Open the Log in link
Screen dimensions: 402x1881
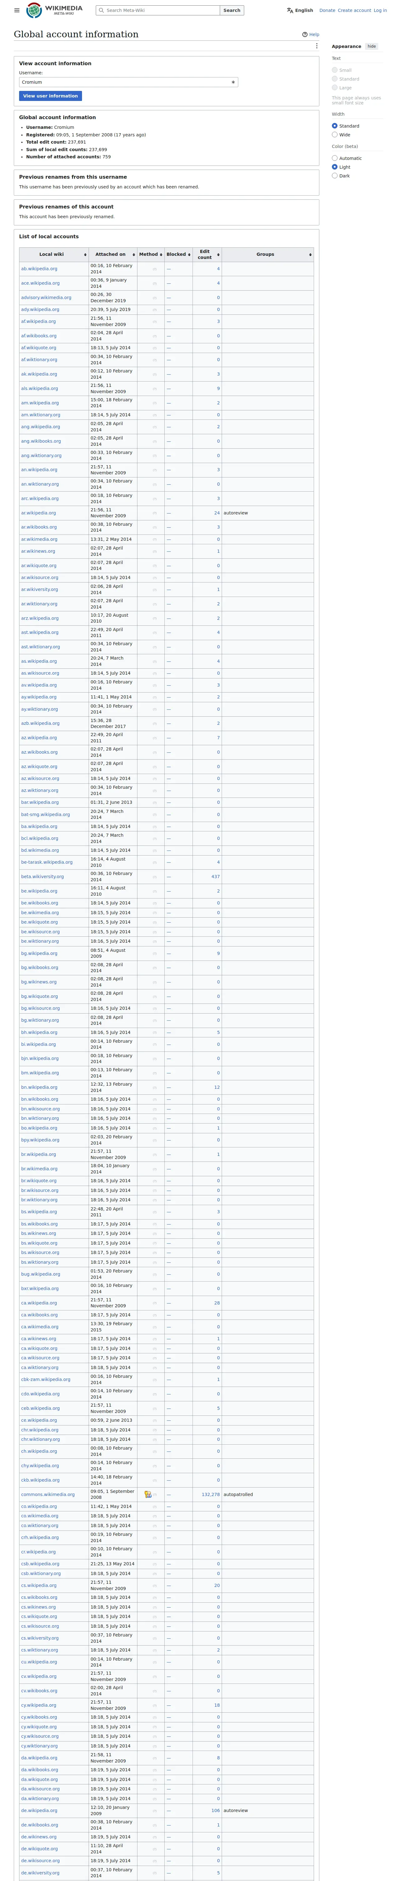(380, 10)
